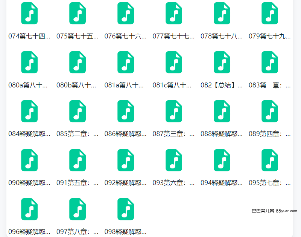
Task: Select the music file icon for 085第二章
Action: click(78, 111)
